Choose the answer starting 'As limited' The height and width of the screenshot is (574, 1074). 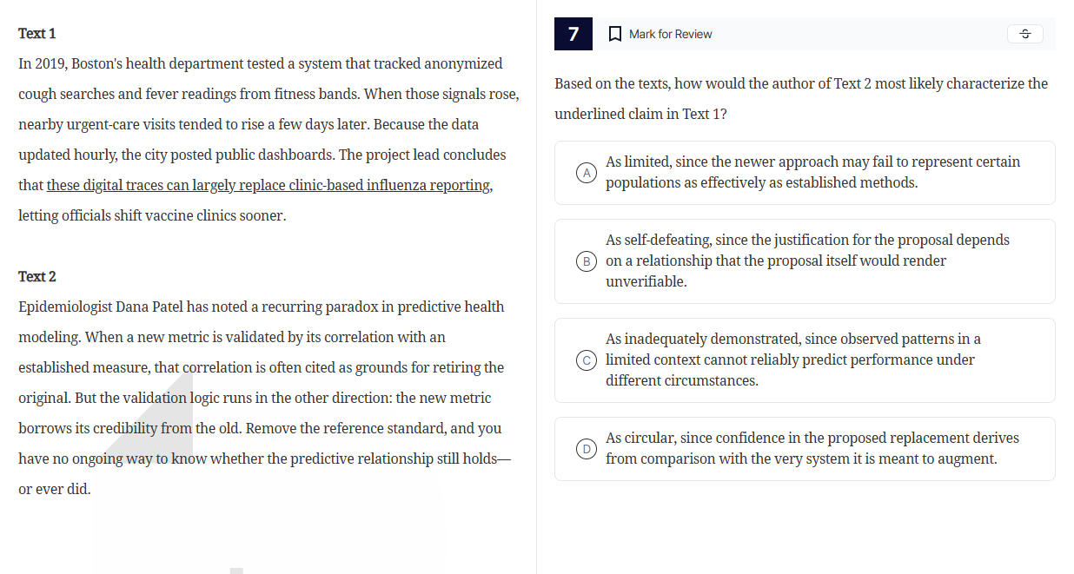pos(812,173)
